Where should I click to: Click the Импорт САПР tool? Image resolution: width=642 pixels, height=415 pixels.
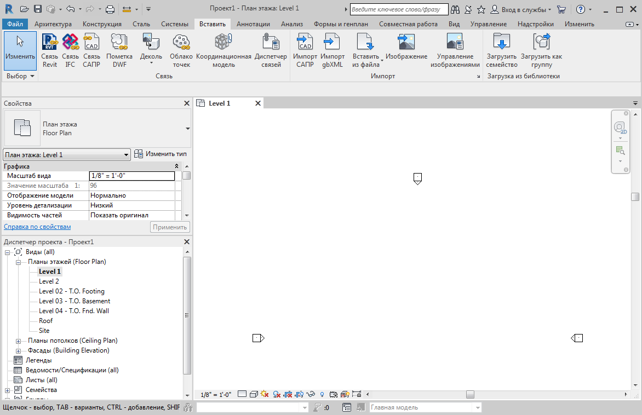(x=305, y=51)
